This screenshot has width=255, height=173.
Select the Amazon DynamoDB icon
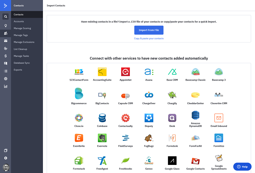pos(196,115)
